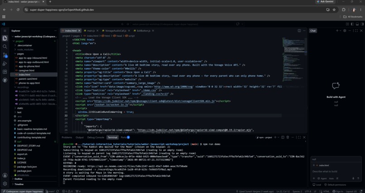Open chat tools configuration icon
The image size is (365, 193).
(337, 179)
